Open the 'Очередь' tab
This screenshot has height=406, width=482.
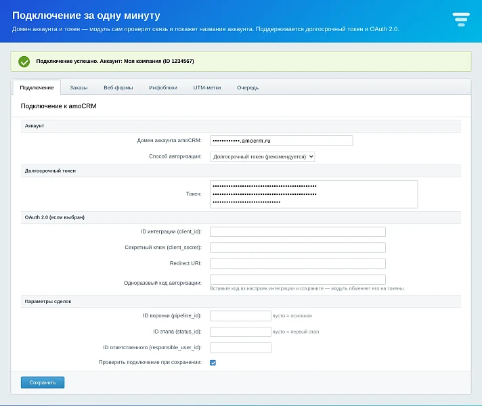pyautogui.click(x=248, y=87)
